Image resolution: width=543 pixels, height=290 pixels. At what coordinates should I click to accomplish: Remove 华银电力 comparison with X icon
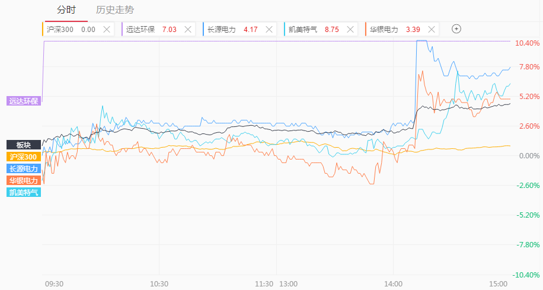point(431,29)
